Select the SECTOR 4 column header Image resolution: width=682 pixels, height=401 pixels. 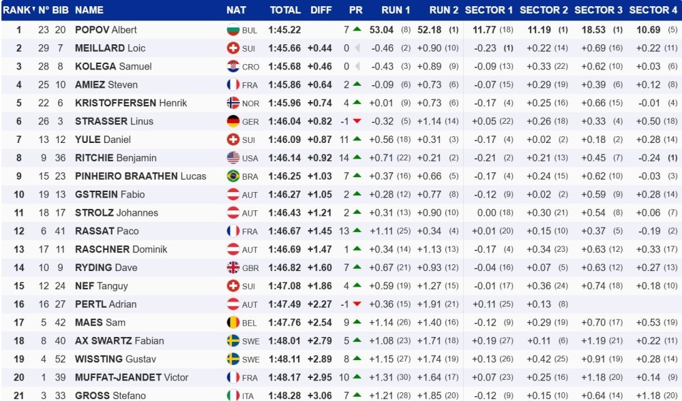click(653, 10)
